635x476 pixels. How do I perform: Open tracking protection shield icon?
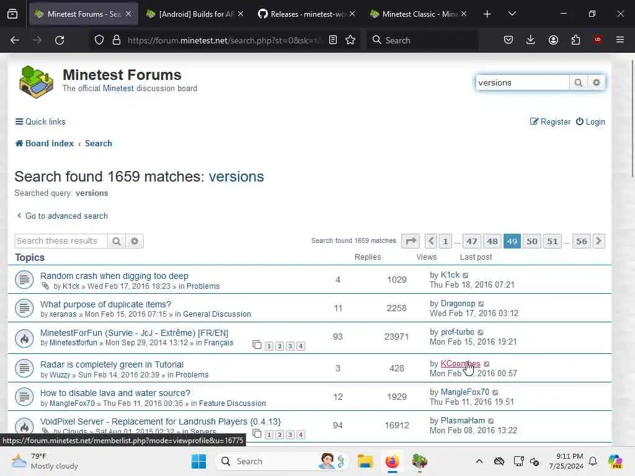[99, 40]
